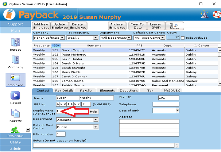Viewport: 221px width, 152px height.
Task: Click the lifebuoy help icon
Action: pyautogui.click(x=216, y=14)
